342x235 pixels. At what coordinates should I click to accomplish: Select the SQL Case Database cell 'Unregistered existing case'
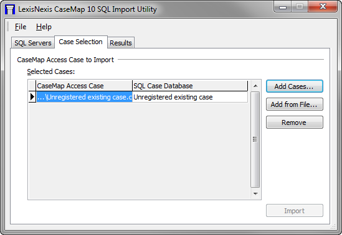point(190,97)
